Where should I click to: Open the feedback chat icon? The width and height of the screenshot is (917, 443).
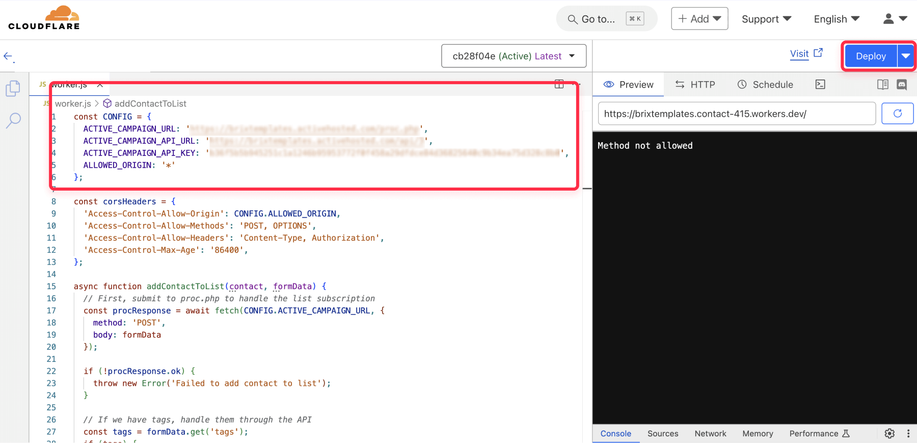pos(902,85)
